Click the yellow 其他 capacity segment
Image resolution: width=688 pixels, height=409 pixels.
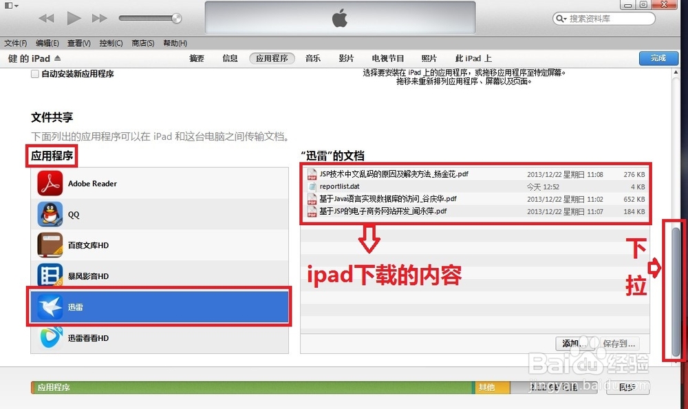(493, 387)
